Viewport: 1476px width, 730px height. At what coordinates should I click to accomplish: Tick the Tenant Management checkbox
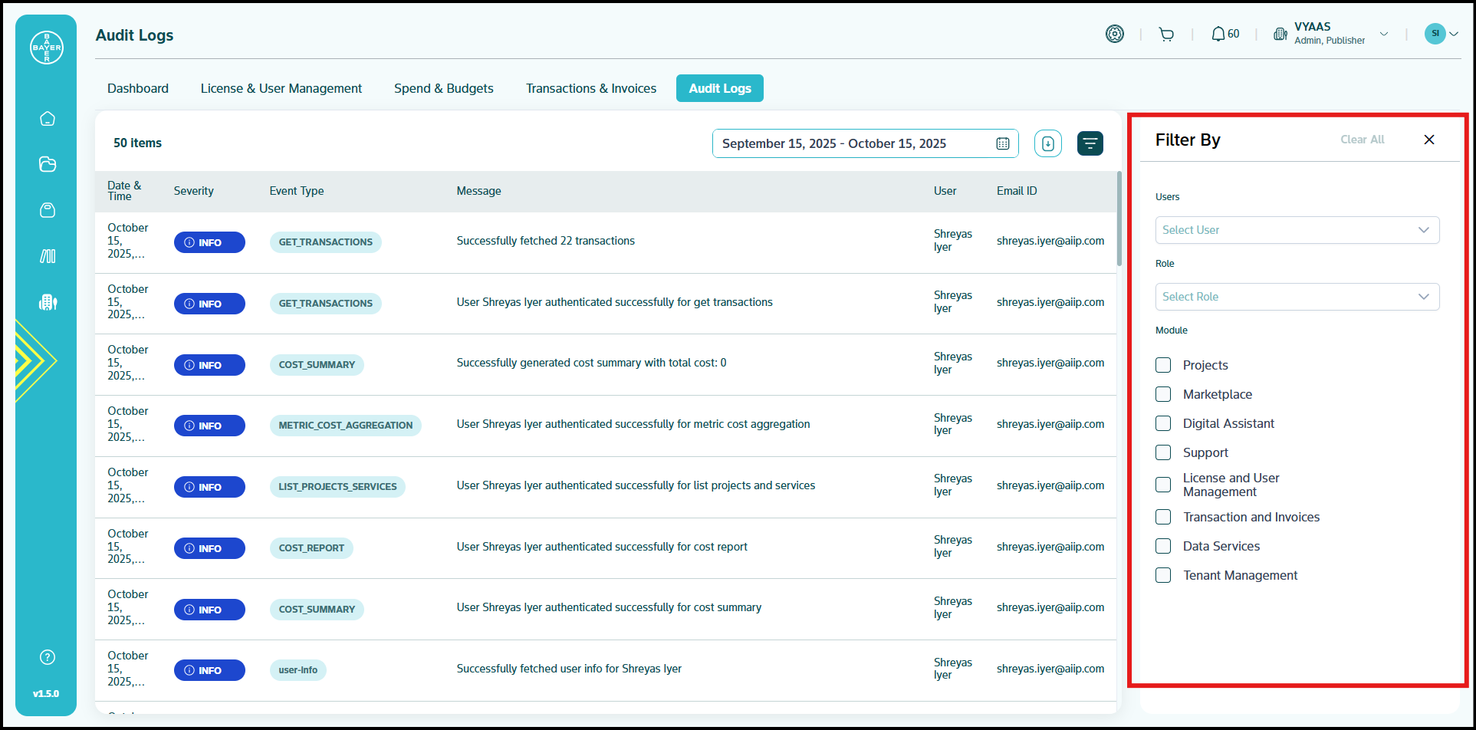[x=1163, y=575]
